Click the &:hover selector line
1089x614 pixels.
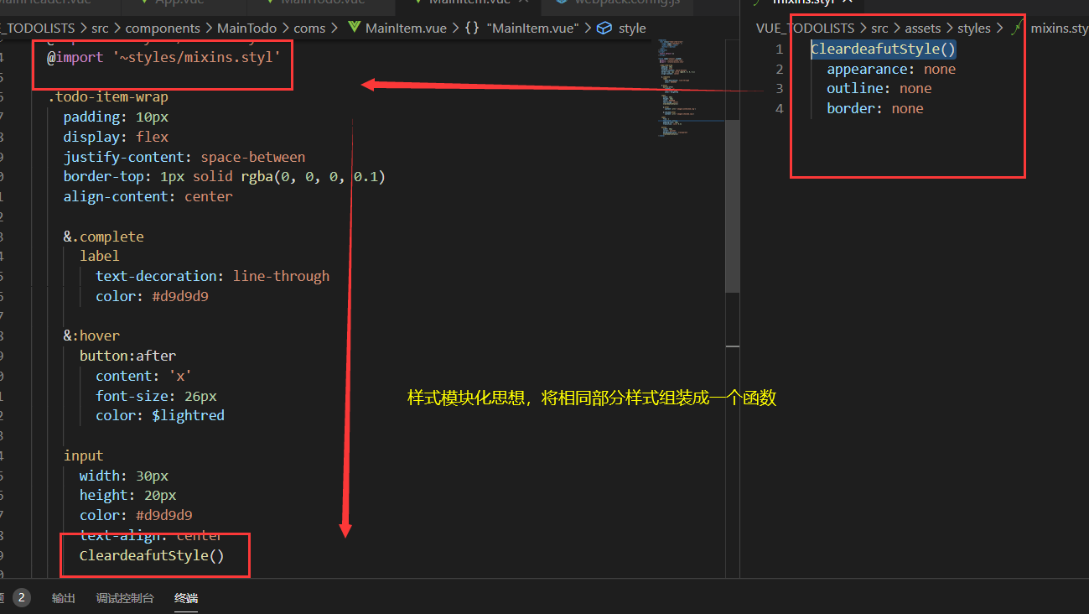coord(91,336)
